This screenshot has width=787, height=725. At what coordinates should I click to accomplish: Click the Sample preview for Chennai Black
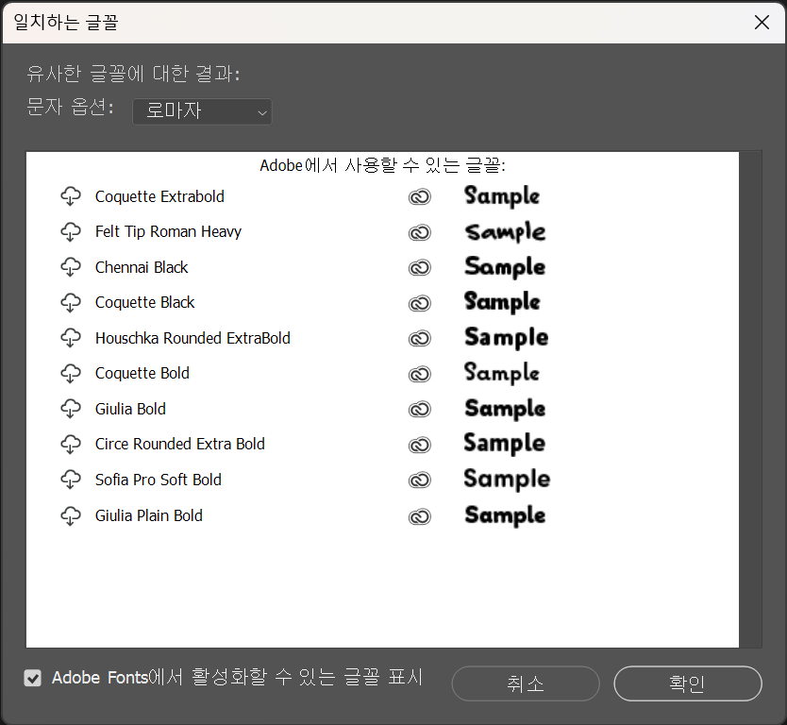pos(505,267)
